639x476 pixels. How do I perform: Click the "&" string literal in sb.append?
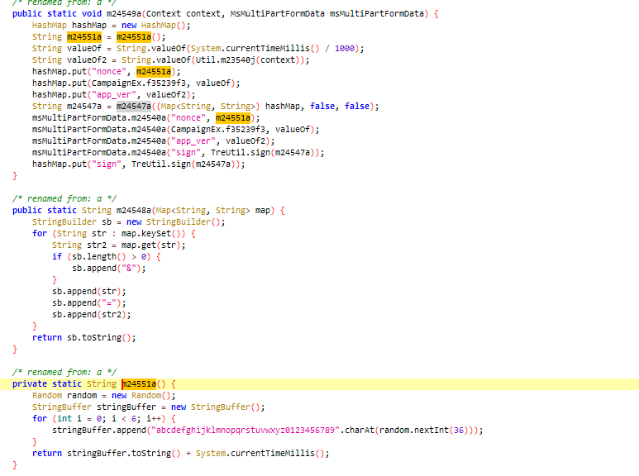click(x=129, y=268)
